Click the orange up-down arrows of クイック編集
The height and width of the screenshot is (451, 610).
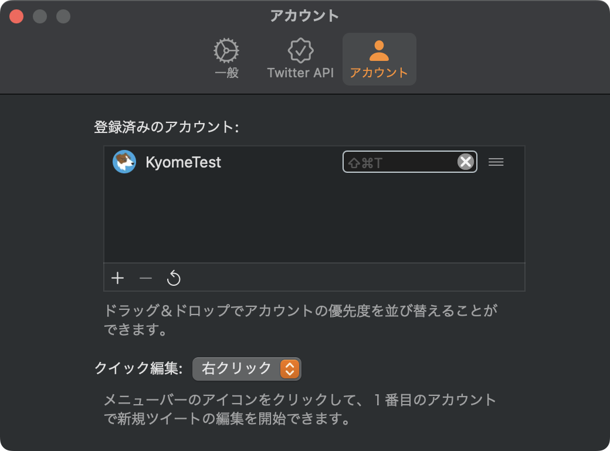click(x=289, y=368)
